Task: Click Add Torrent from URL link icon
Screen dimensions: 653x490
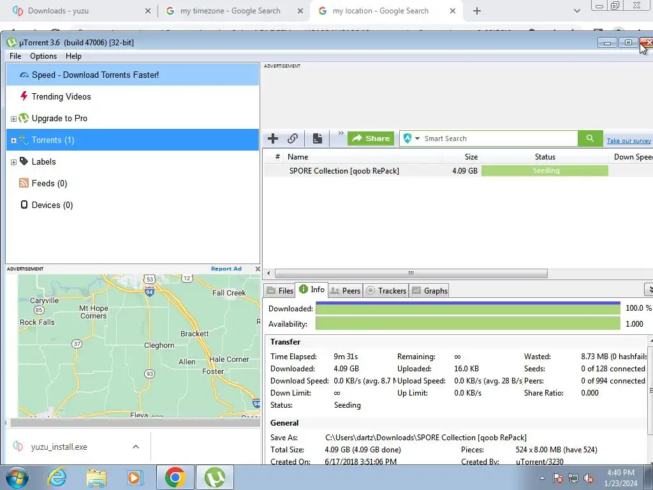Action: 293,138
